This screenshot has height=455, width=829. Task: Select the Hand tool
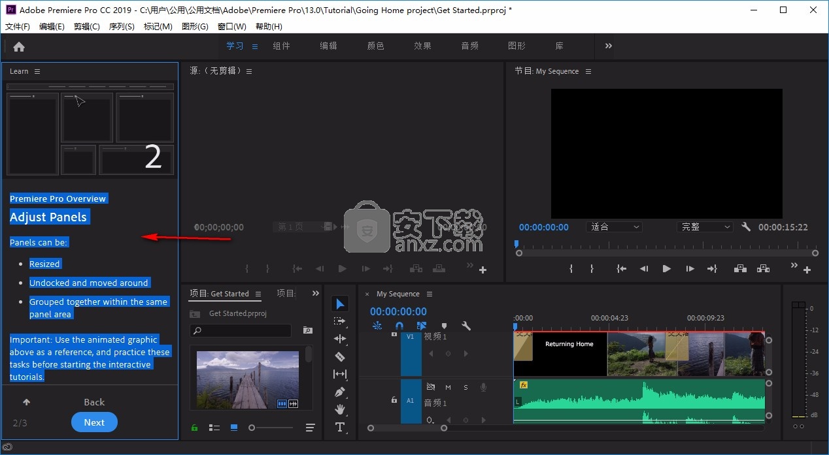(x=340, y=409)
